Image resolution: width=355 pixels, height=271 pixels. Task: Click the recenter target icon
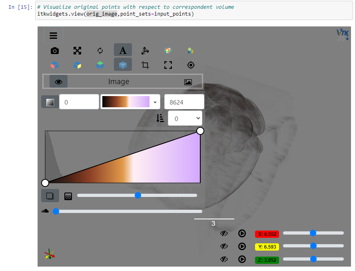pyautogui.click(x=191, y=64)
